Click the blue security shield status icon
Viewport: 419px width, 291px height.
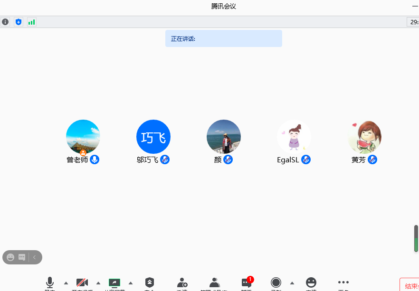click(19, 22)
